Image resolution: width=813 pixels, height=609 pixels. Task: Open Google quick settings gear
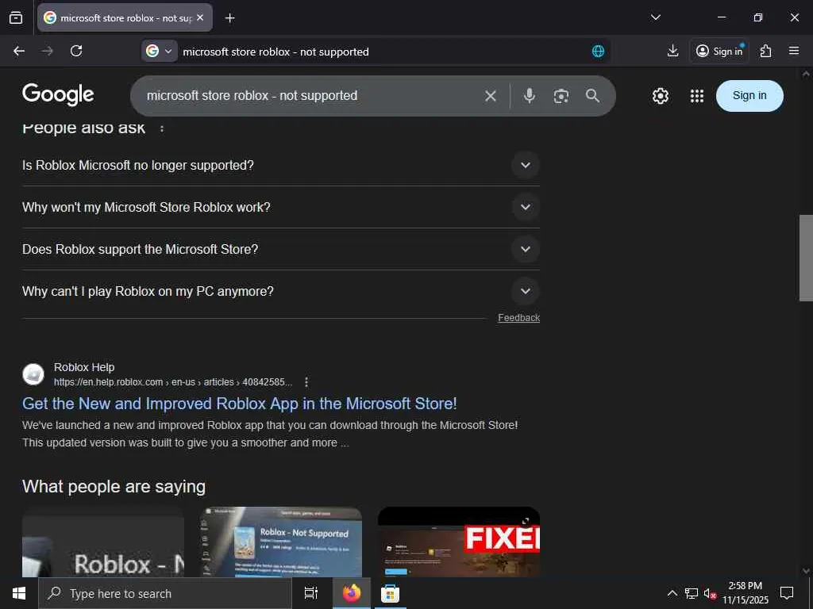point(660,96)
